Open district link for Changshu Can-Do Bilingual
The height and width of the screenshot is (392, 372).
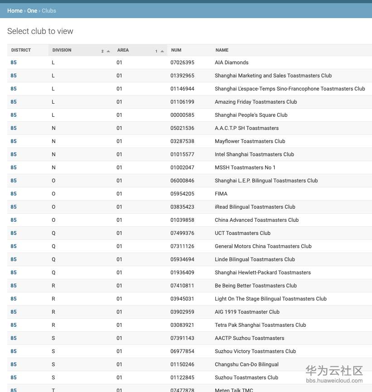[x=14, y=364]
